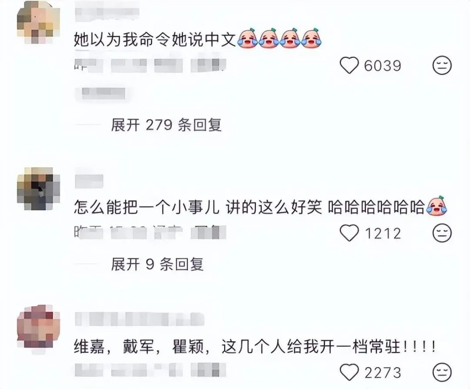Expand 展开 9 条回复
This screenshot has height=389, width=470.
click(157, 265)
